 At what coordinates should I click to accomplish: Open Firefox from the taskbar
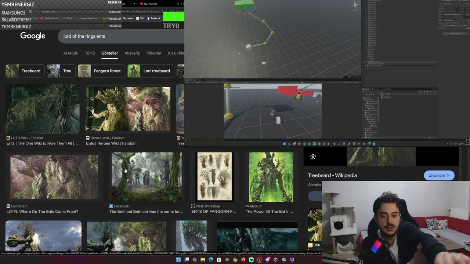point(243,260)
